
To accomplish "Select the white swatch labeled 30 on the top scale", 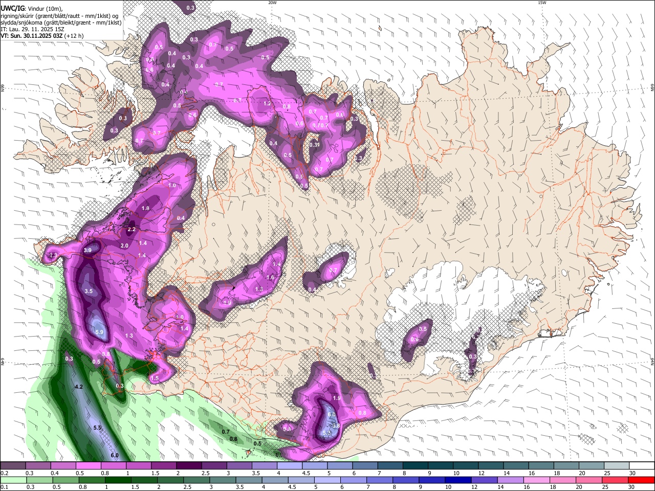I will [x=642, y=465].
